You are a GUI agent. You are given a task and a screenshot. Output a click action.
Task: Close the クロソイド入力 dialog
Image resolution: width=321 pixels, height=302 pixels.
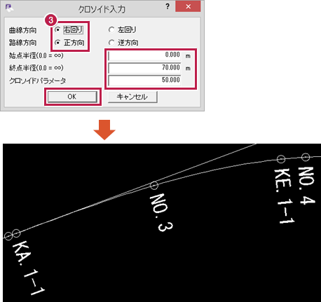(x=188, y=6)
